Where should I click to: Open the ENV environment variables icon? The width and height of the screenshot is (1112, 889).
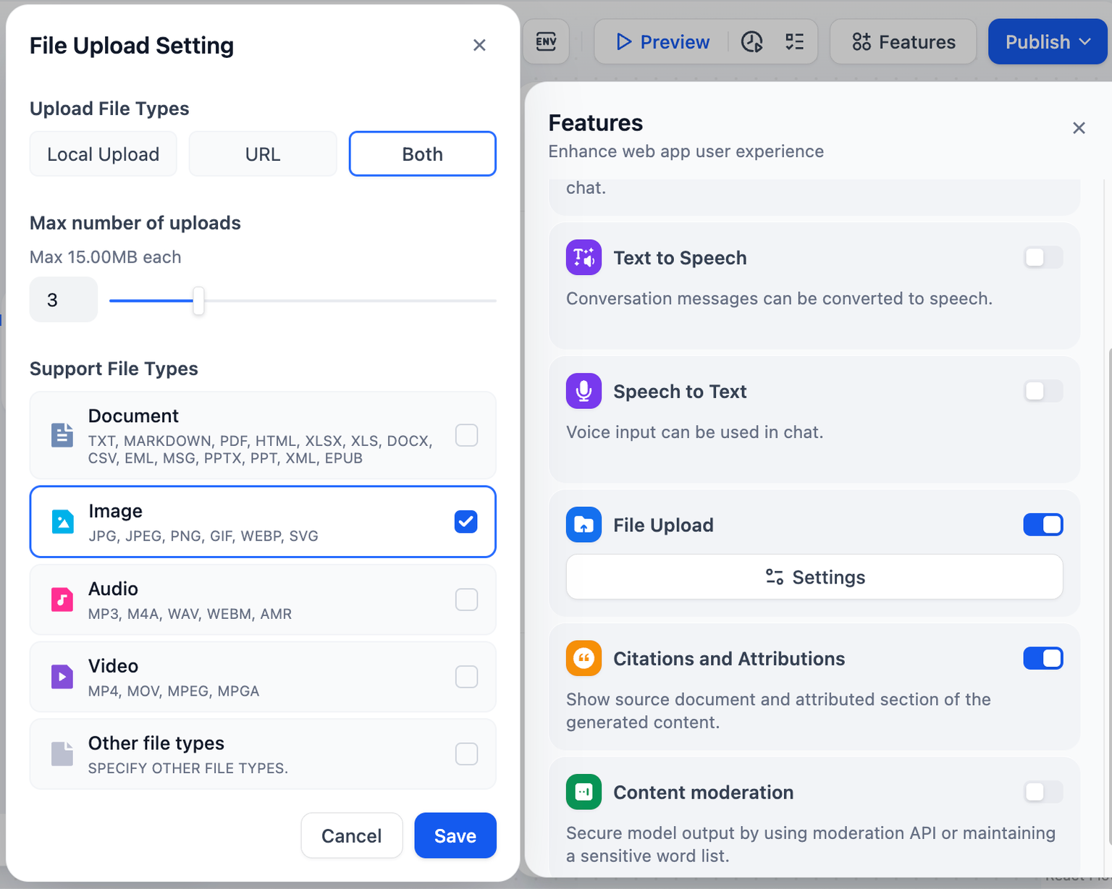click(547, 41)
